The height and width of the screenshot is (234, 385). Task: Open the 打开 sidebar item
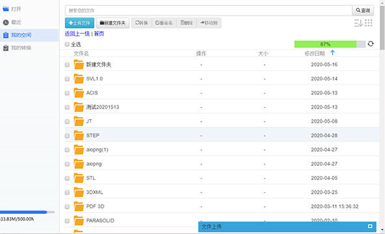[x=12, y=9]
